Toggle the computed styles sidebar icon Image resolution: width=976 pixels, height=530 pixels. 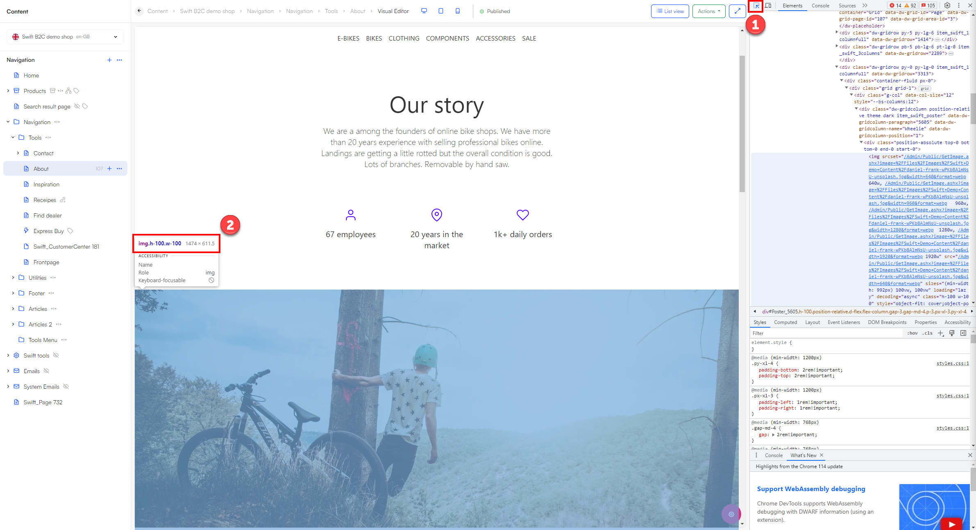[963, 333]
